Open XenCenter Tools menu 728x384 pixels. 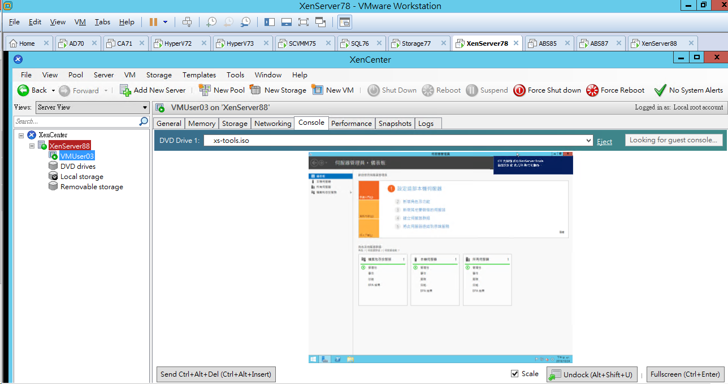(x=235, y=75)
